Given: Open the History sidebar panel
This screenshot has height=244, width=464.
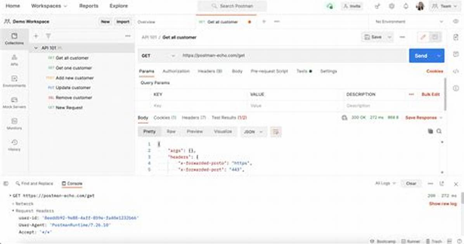Looking at the screenshot, I should click(x=14, y=145).
